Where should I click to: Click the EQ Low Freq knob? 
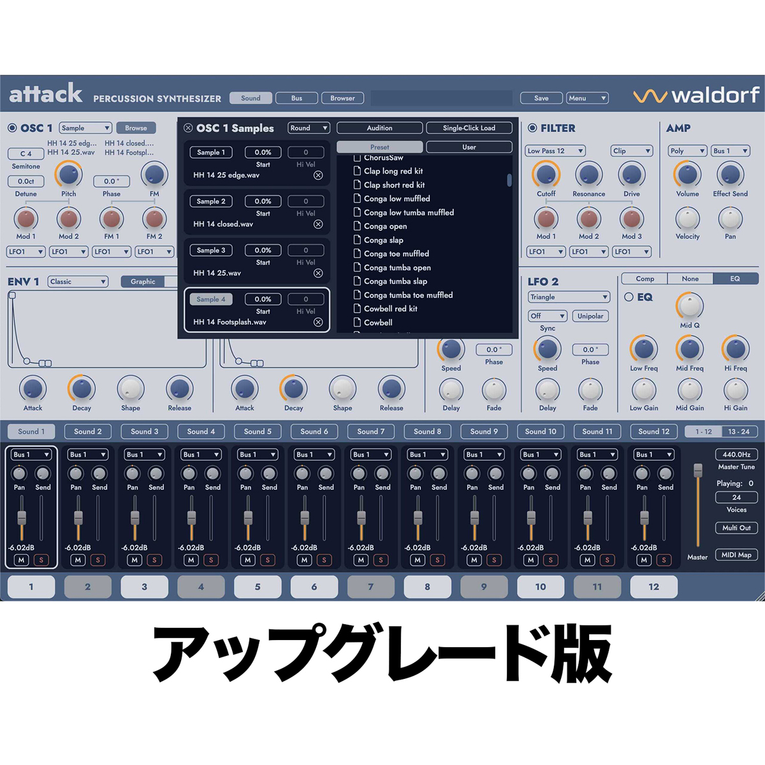point(644,349)
